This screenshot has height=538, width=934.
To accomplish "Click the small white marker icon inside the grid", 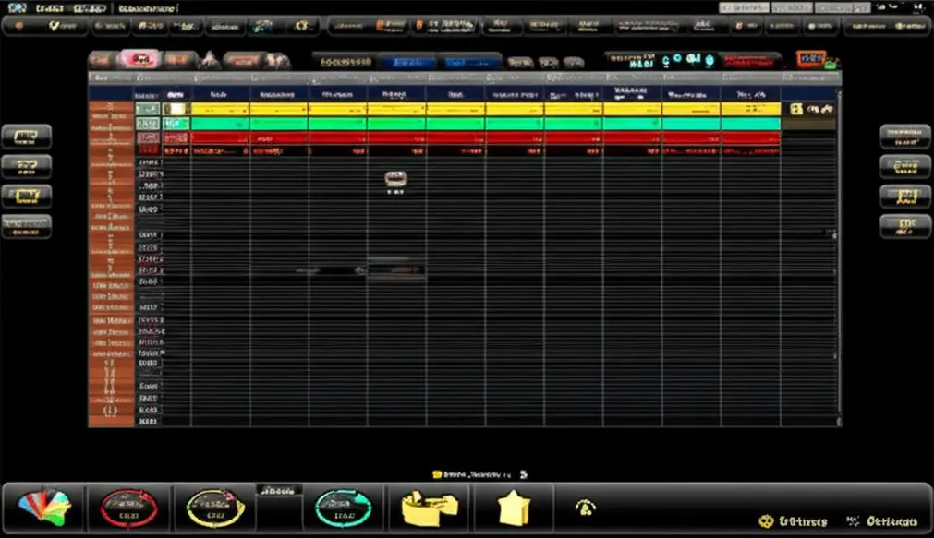I will coord(395,178).
